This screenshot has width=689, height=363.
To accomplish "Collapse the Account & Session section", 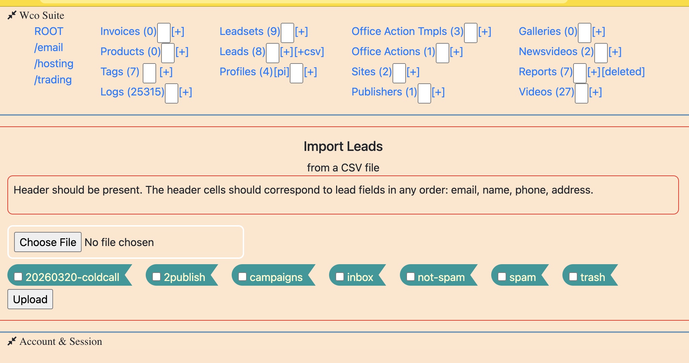I will pos(12,341).
